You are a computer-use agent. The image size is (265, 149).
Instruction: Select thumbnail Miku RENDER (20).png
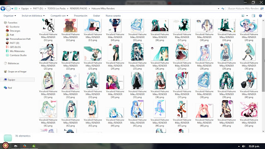[x=249, y=25]
